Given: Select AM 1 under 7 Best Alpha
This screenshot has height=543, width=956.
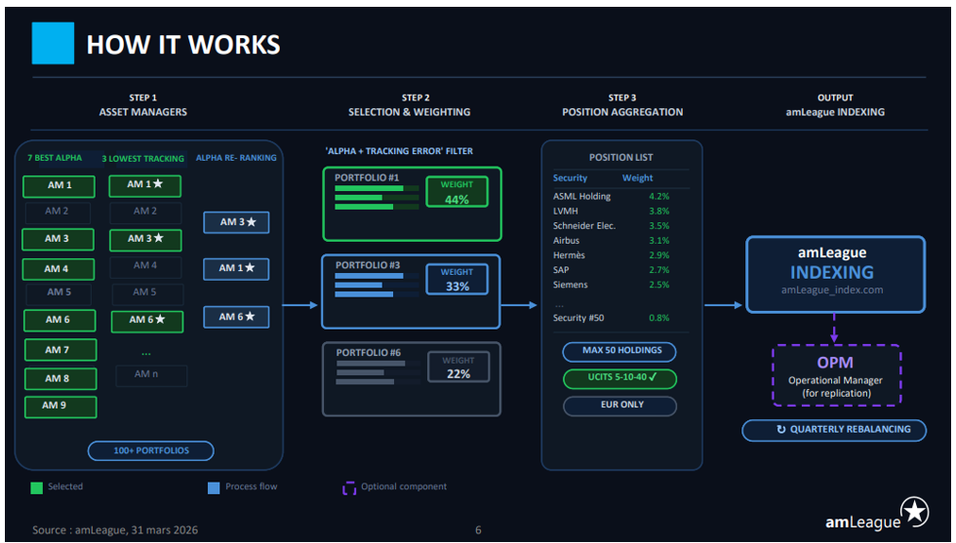Looking at the screenshot, I should tap(60, 186).
